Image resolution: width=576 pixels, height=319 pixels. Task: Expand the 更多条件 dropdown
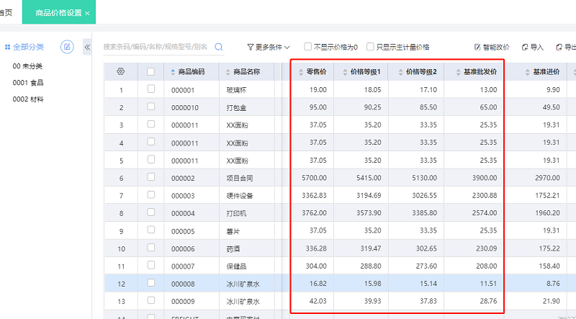tap(269, 47)
